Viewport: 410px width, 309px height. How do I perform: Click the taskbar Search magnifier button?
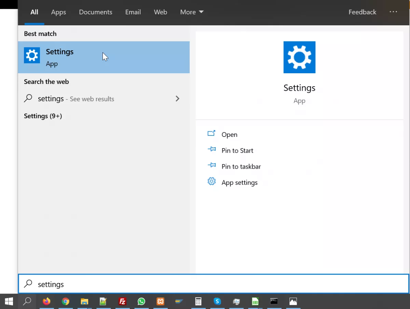(x=27, y=301)
